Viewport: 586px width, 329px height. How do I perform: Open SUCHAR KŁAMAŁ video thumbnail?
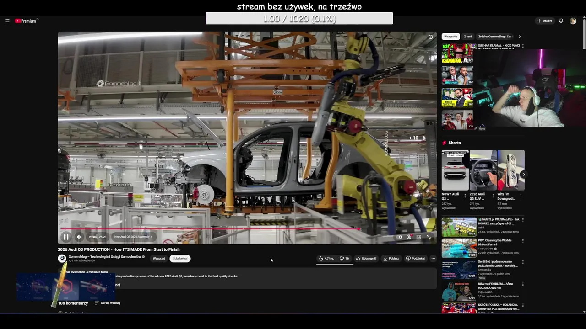457,53
